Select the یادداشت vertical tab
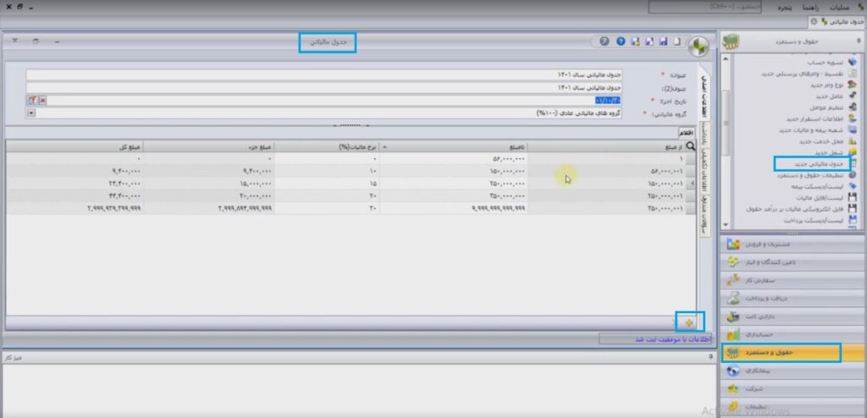 click(x=705, y=133)
